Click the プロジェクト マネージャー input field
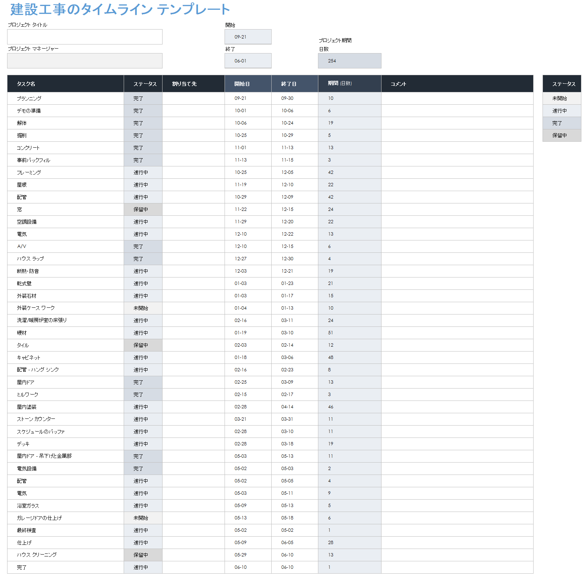This screenshot has width=587, height=583. [x=85, y=61]
